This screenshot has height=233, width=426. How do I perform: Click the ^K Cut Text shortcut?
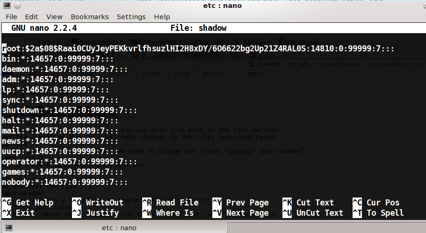[308, 203]
